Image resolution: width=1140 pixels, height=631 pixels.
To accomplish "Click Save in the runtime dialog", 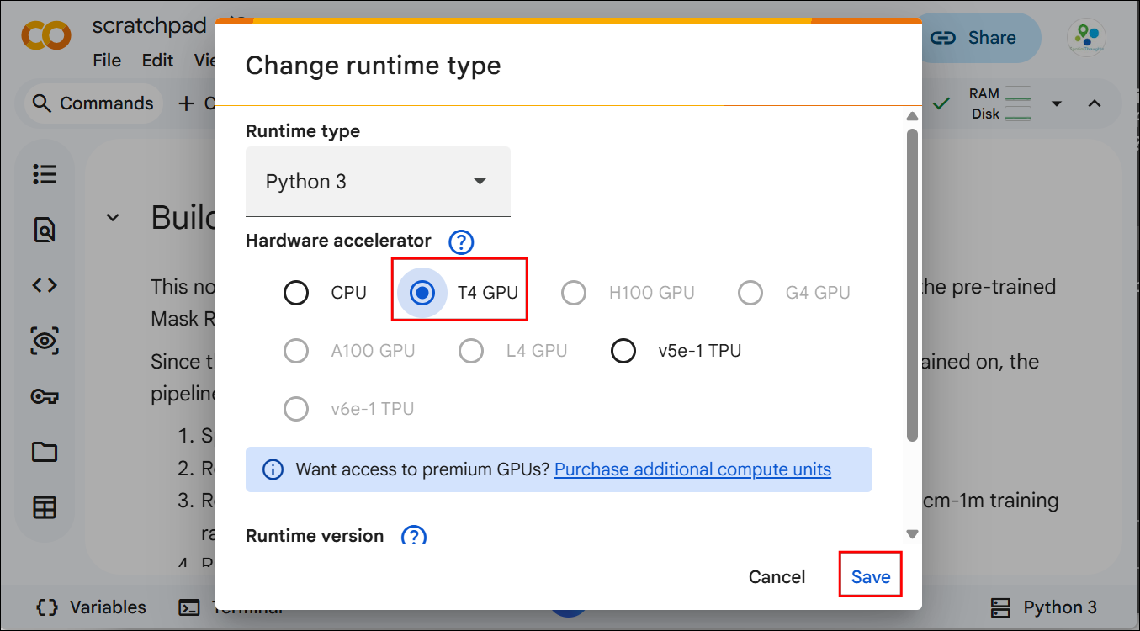I will [871, 576].
